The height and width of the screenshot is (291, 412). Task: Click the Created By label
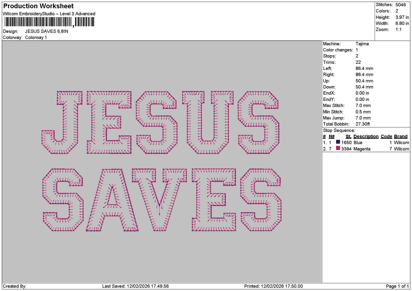click(15, 286)
